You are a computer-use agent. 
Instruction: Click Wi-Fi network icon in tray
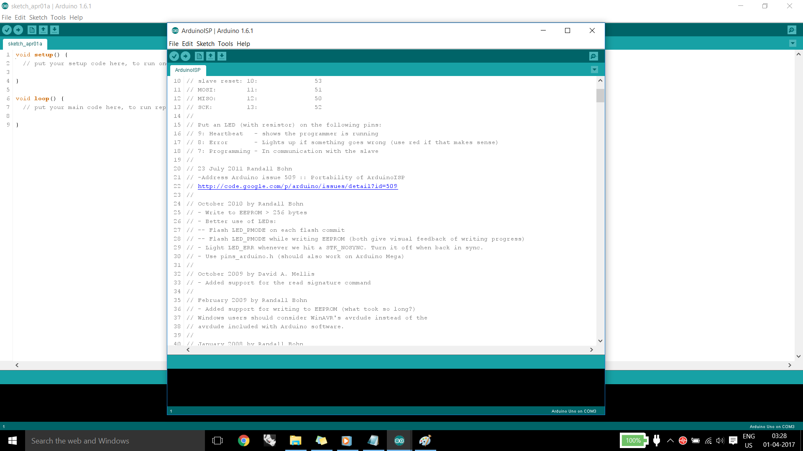pyautogui.click(x=708, y=441)
